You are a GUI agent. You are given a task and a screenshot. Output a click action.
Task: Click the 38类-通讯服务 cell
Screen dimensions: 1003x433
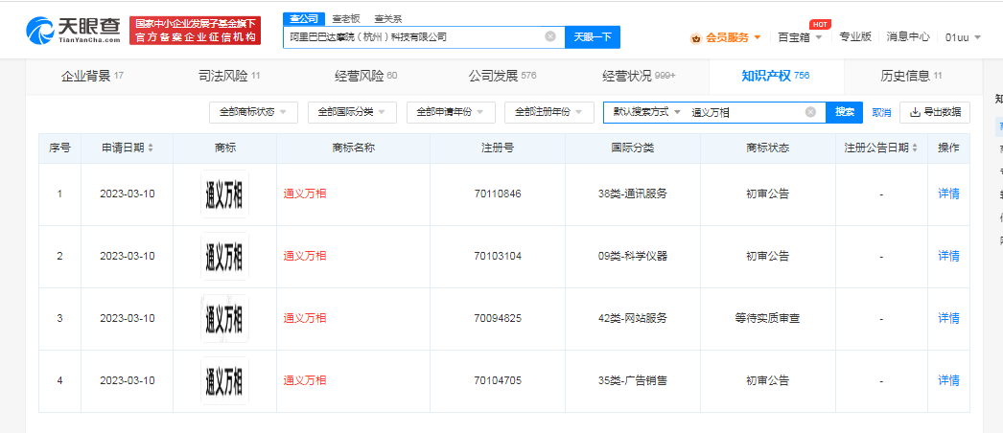coord(632,194)
